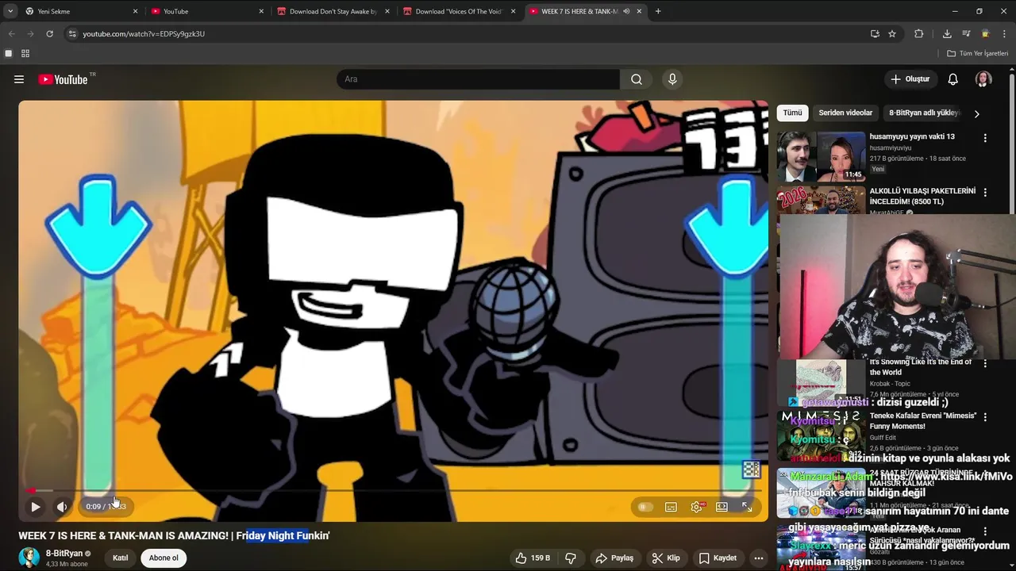This screenshot has height=571, width=1016.
Task: Open the Chrome three-dot menu
Action: pyautogui.click(x=1004, y=34)
